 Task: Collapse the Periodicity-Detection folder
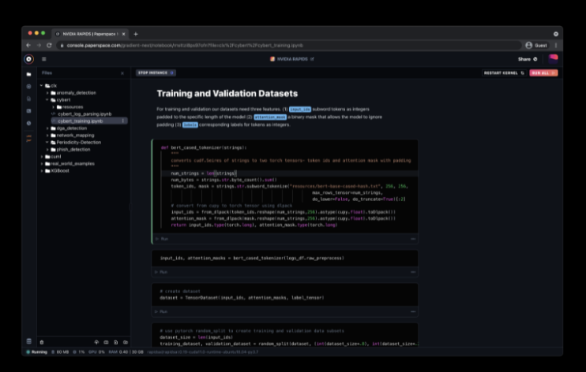point(47,142)
